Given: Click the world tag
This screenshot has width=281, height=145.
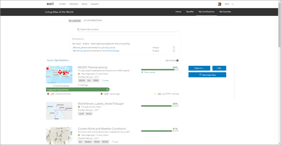Looking at the screenshot, I should pos(81,114).
